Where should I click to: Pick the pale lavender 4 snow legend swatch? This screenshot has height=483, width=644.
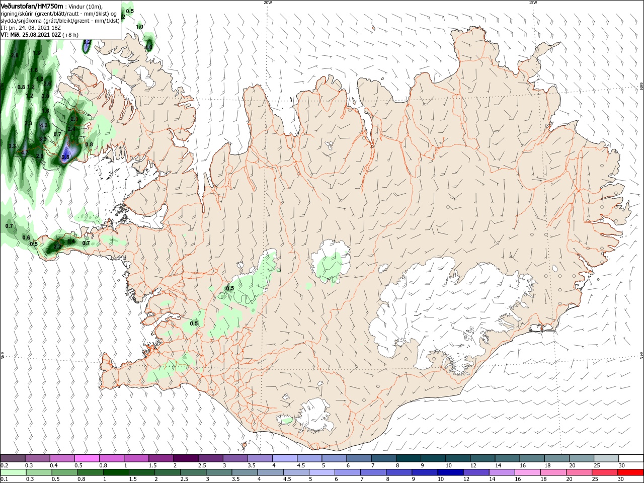(x=285, y=458)
